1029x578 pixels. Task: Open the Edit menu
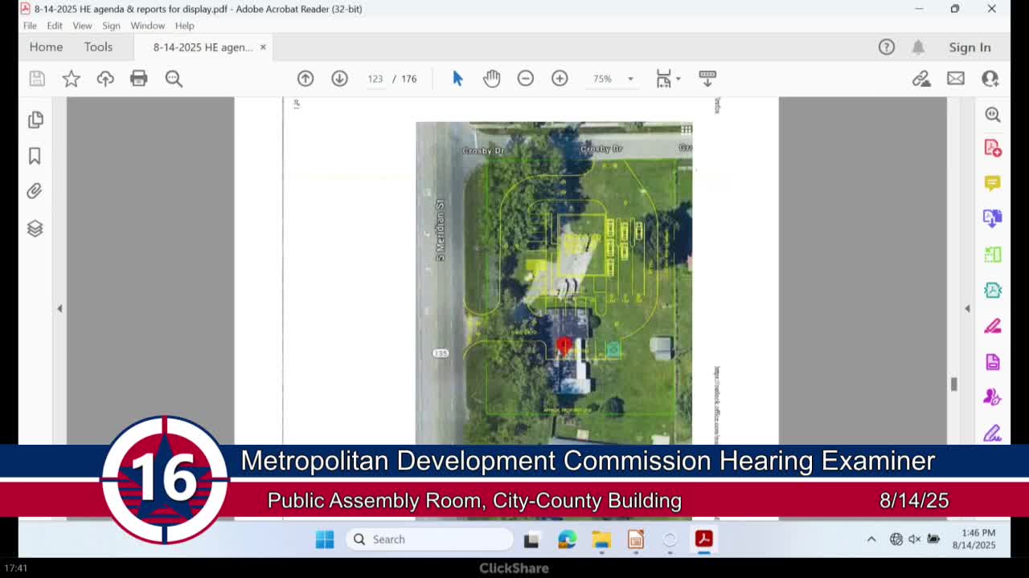[x=55, y=26]
